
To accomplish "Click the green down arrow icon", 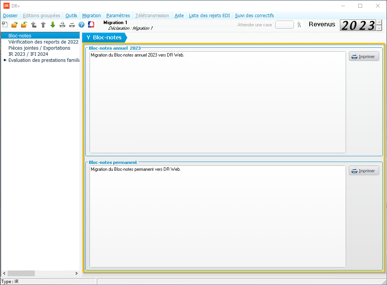I will 53,25.
